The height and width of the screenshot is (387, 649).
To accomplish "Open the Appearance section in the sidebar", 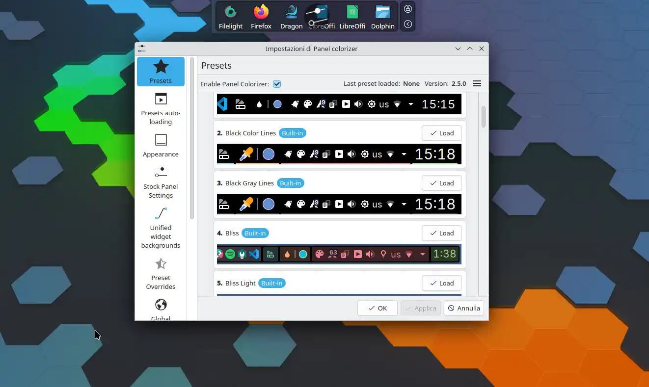I will (161, 146).
